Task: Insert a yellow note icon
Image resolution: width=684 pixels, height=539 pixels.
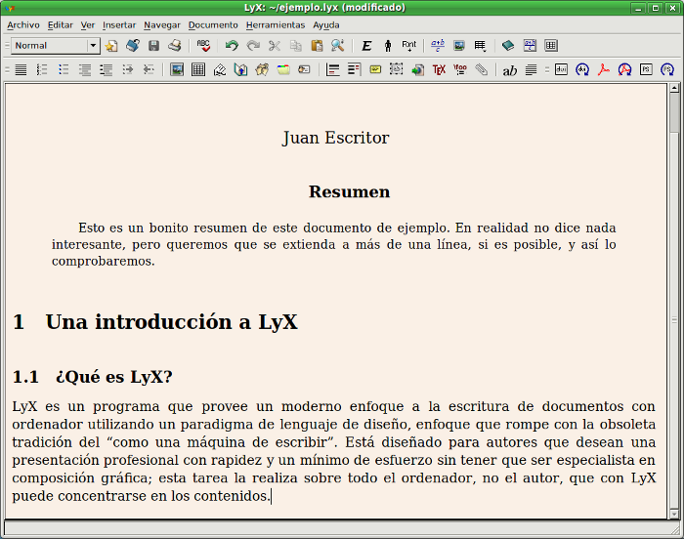Action: (375, 69)
